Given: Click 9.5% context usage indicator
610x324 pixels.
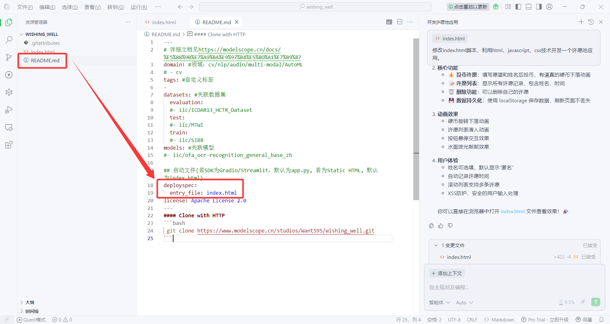Looking at the screenshot, I should tap(567, 302).
